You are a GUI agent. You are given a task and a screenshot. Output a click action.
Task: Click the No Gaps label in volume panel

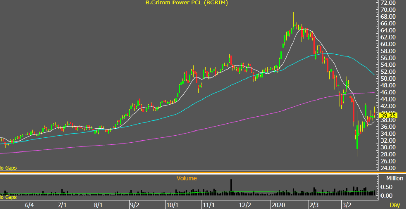pos(8,197)
